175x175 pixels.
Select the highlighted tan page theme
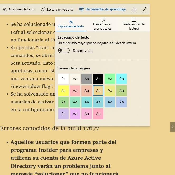click(x=98, y=91)
